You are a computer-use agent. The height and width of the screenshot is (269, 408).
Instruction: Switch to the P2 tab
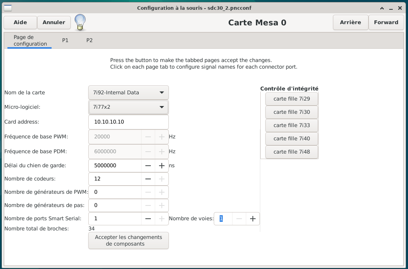pyautogui.click(x=89, y=41)
